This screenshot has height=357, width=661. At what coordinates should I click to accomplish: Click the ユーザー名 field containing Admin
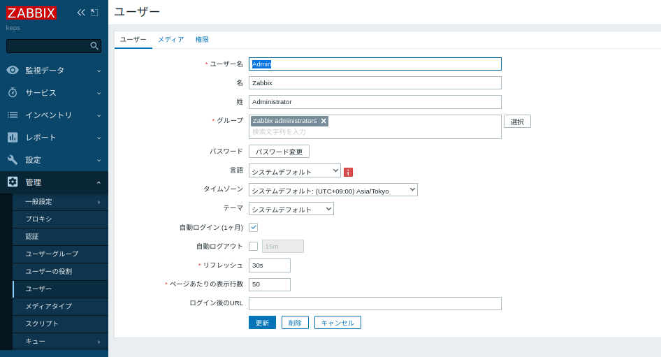[375, 64]
